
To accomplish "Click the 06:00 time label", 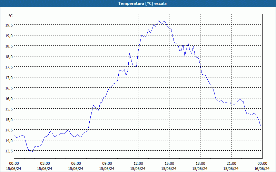I will coord(76,163).
